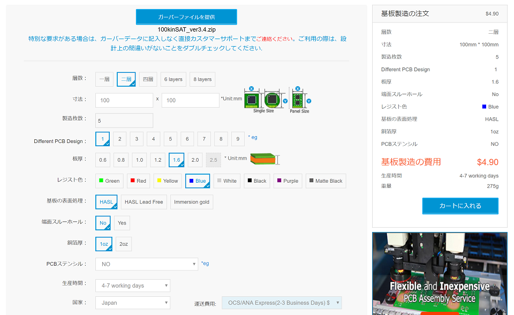The height and width of the screenshot is (315, 514).
Task: Open the ご連絡ください customer support link
Action: point(275,39)
